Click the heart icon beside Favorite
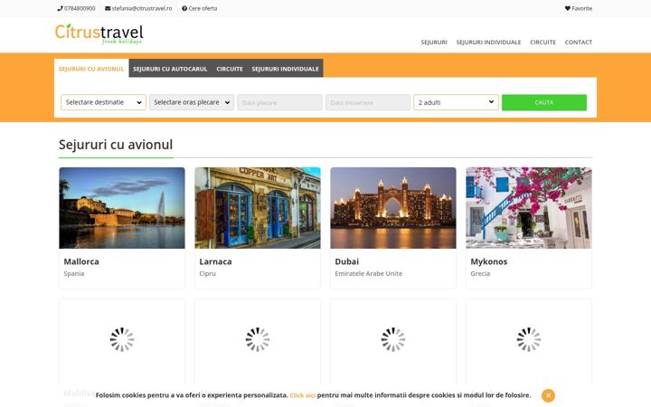The image size is (651, 407). tap(568, 8)
